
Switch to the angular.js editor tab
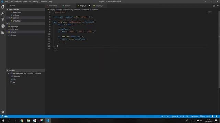click(x=99, y=6)
